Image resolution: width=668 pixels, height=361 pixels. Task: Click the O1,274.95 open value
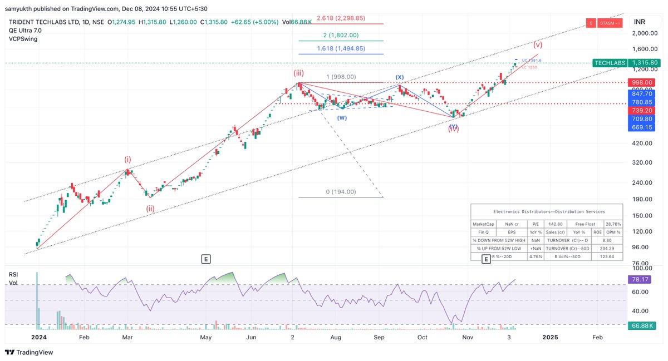(x=122, y=22)
